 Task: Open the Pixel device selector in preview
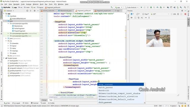point(146,14)
